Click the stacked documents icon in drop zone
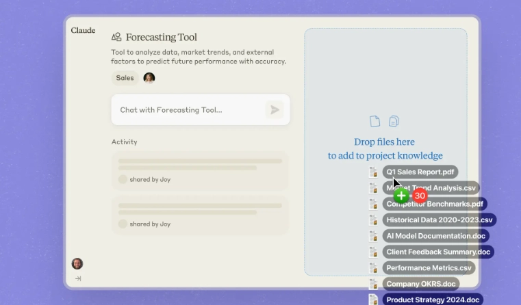521x305 pixels. [x=394, y=121]
